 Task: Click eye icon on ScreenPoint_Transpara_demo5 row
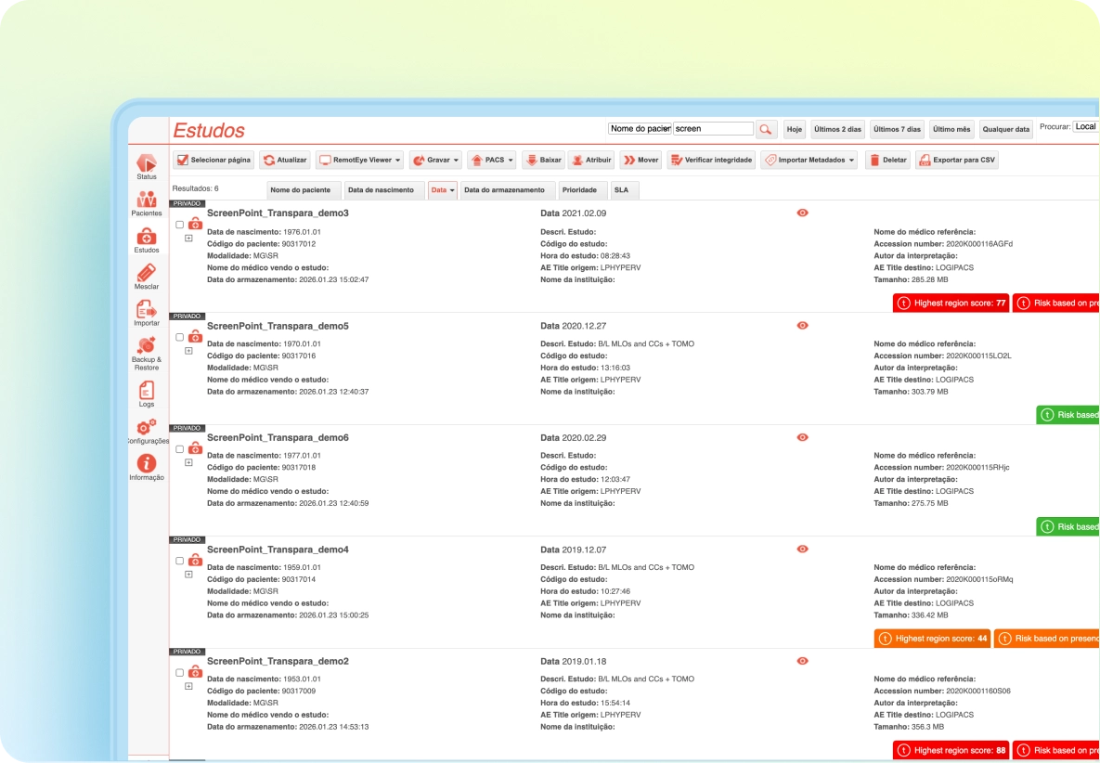coord(803,326)
